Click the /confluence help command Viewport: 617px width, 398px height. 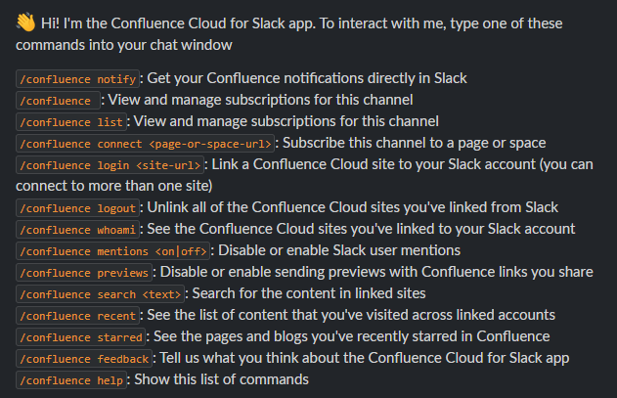(x=71, y=379)
